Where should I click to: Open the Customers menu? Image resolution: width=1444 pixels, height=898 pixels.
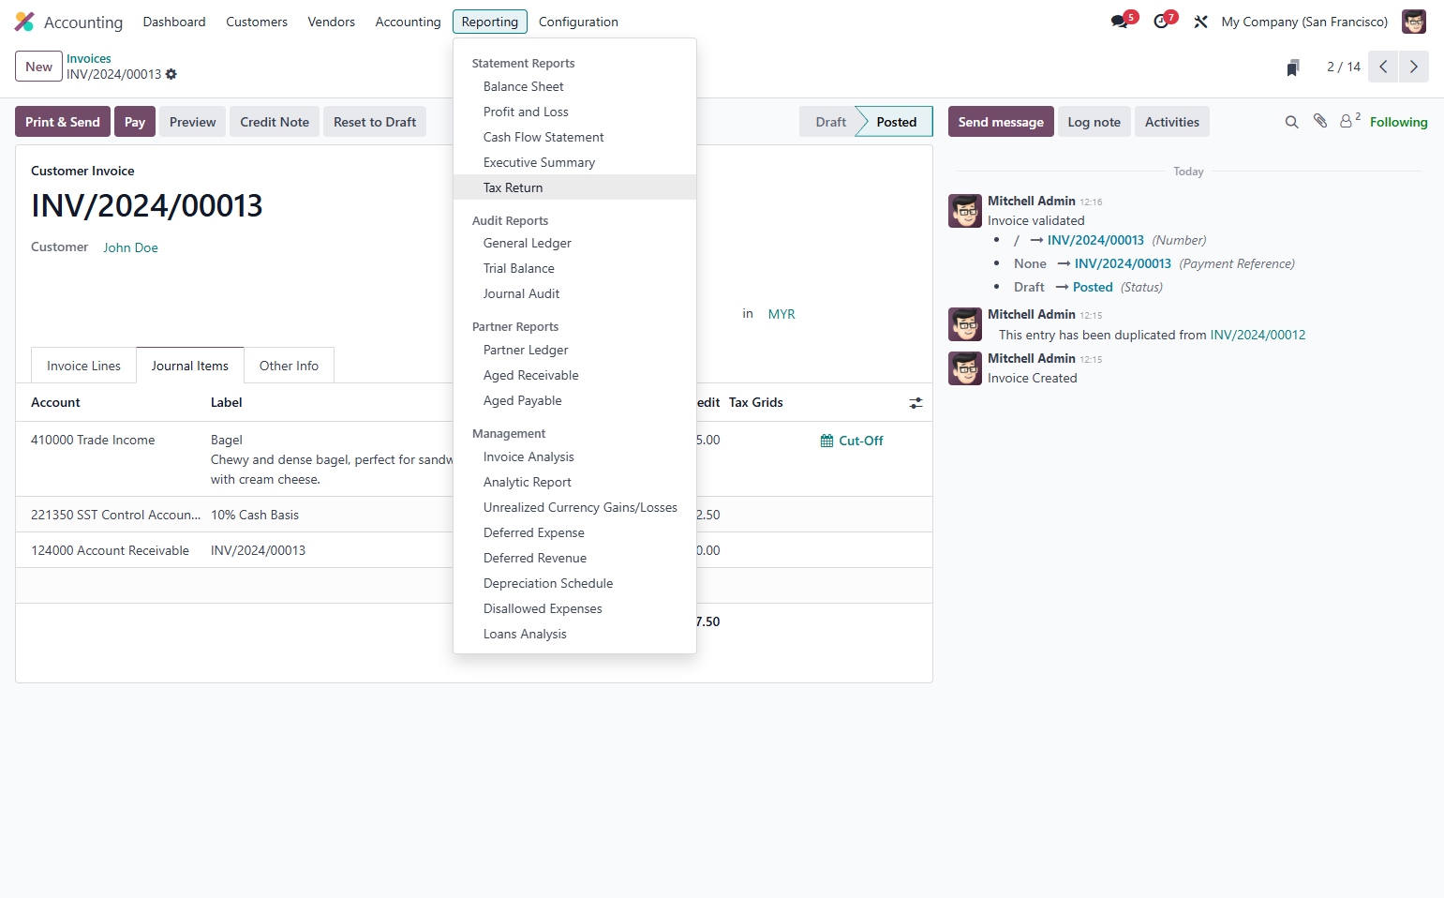[257, 22]
